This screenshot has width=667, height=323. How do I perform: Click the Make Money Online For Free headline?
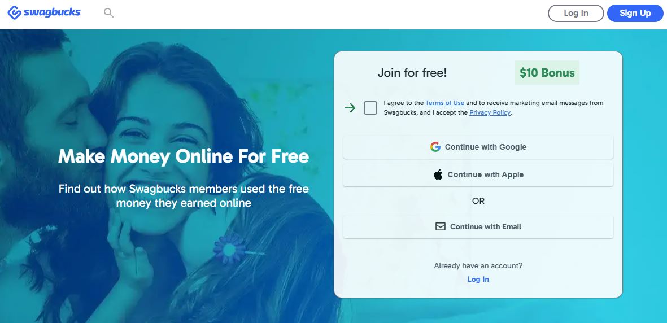[184, 156]
